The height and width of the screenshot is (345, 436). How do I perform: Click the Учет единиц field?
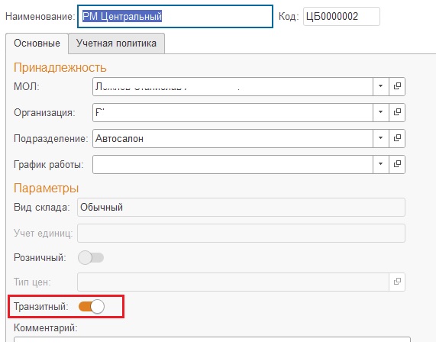241,234
